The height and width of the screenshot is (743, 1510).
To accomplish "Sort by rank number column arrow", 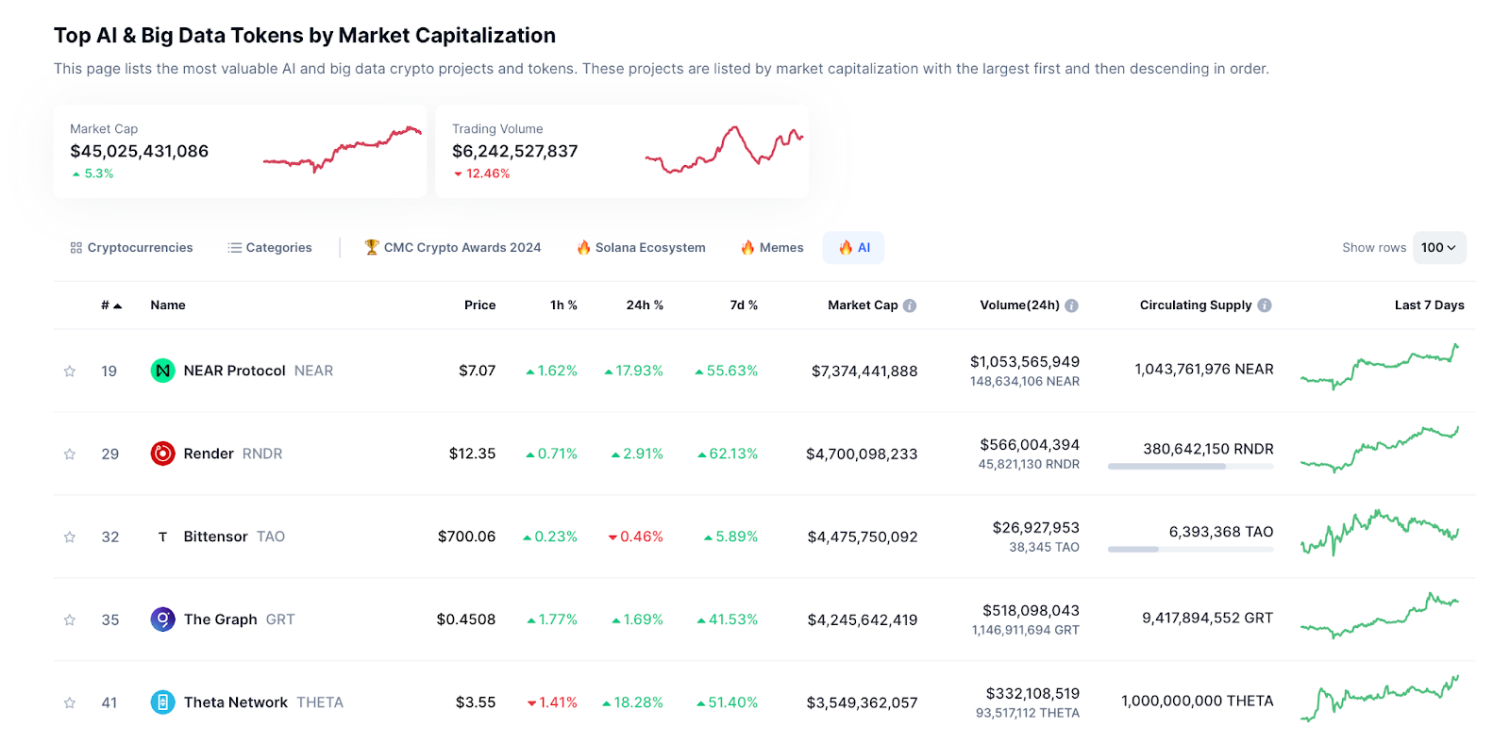I will (x=118, y=305).
